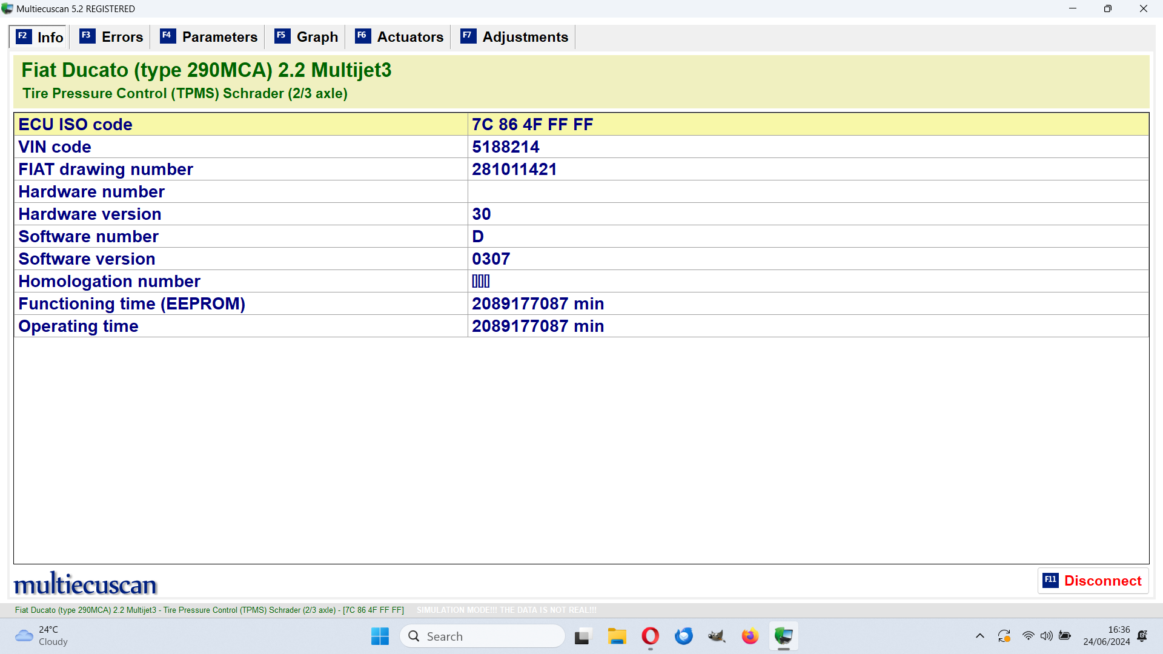This screenshot has height=654, width=1163.
Task: Click the Disconnect button
Action: (x=1093, y=581)
